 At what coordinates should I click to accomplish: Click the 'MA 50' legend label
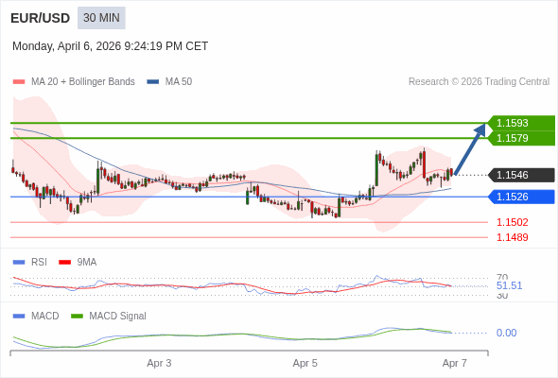179,82
